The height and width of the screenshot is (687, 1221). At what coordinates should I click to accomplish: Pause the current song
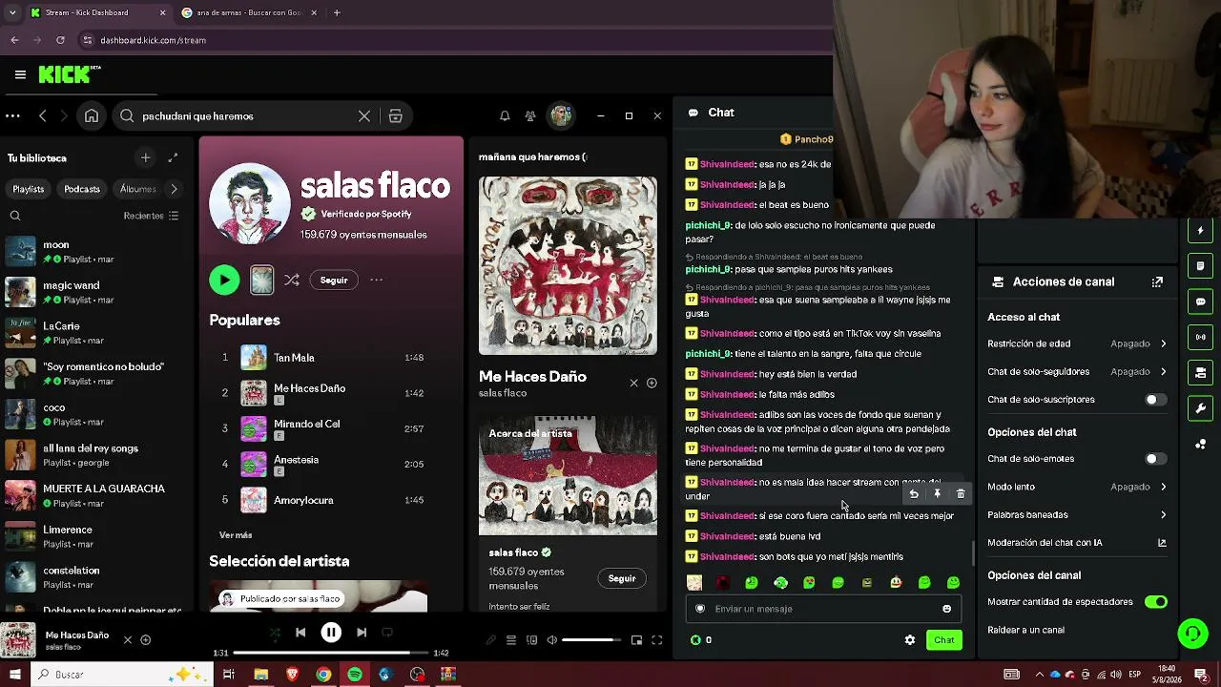331,632
